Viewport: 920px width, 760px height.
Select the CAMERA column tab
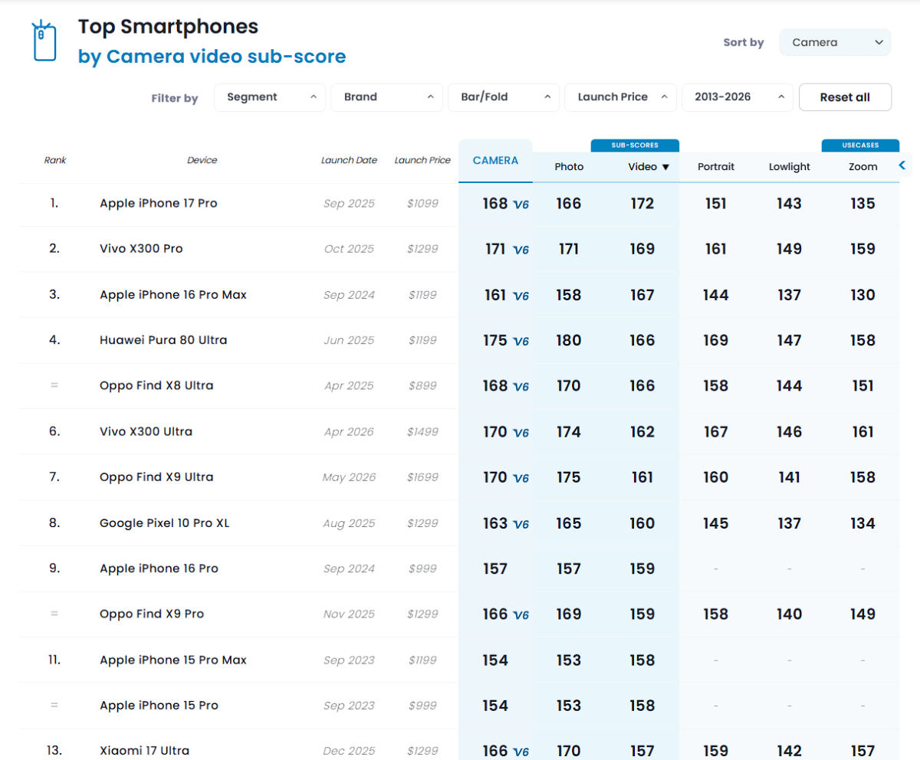tap(495, 161)
